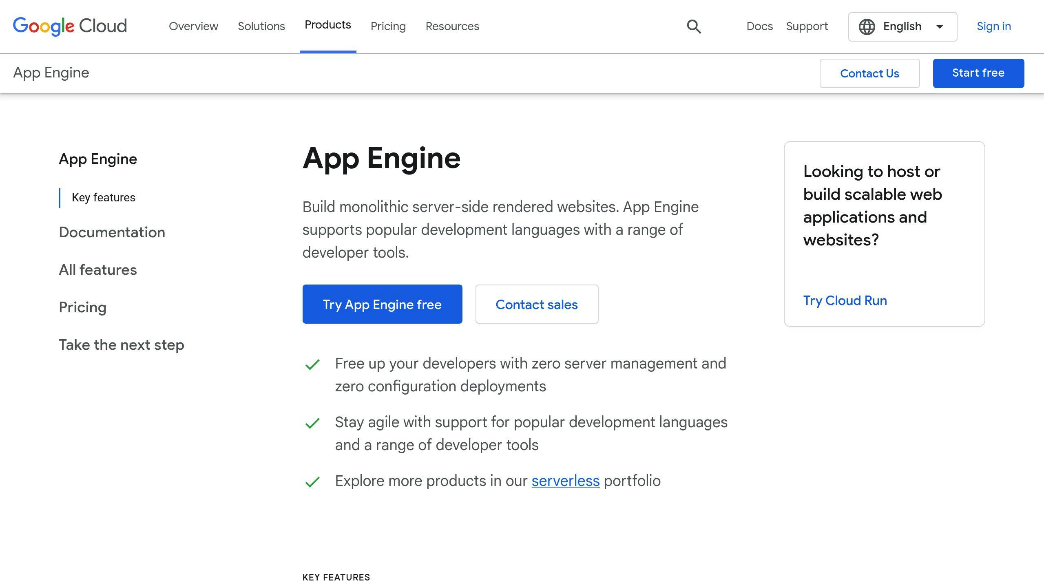Click the globe language icon

867,27
